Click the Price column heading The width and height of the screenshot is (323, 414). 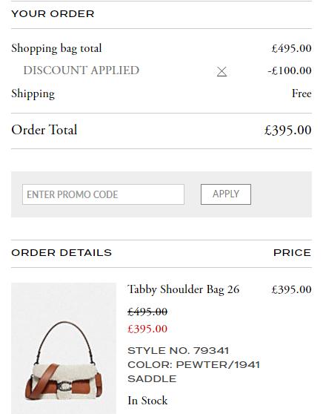[293, 253]
